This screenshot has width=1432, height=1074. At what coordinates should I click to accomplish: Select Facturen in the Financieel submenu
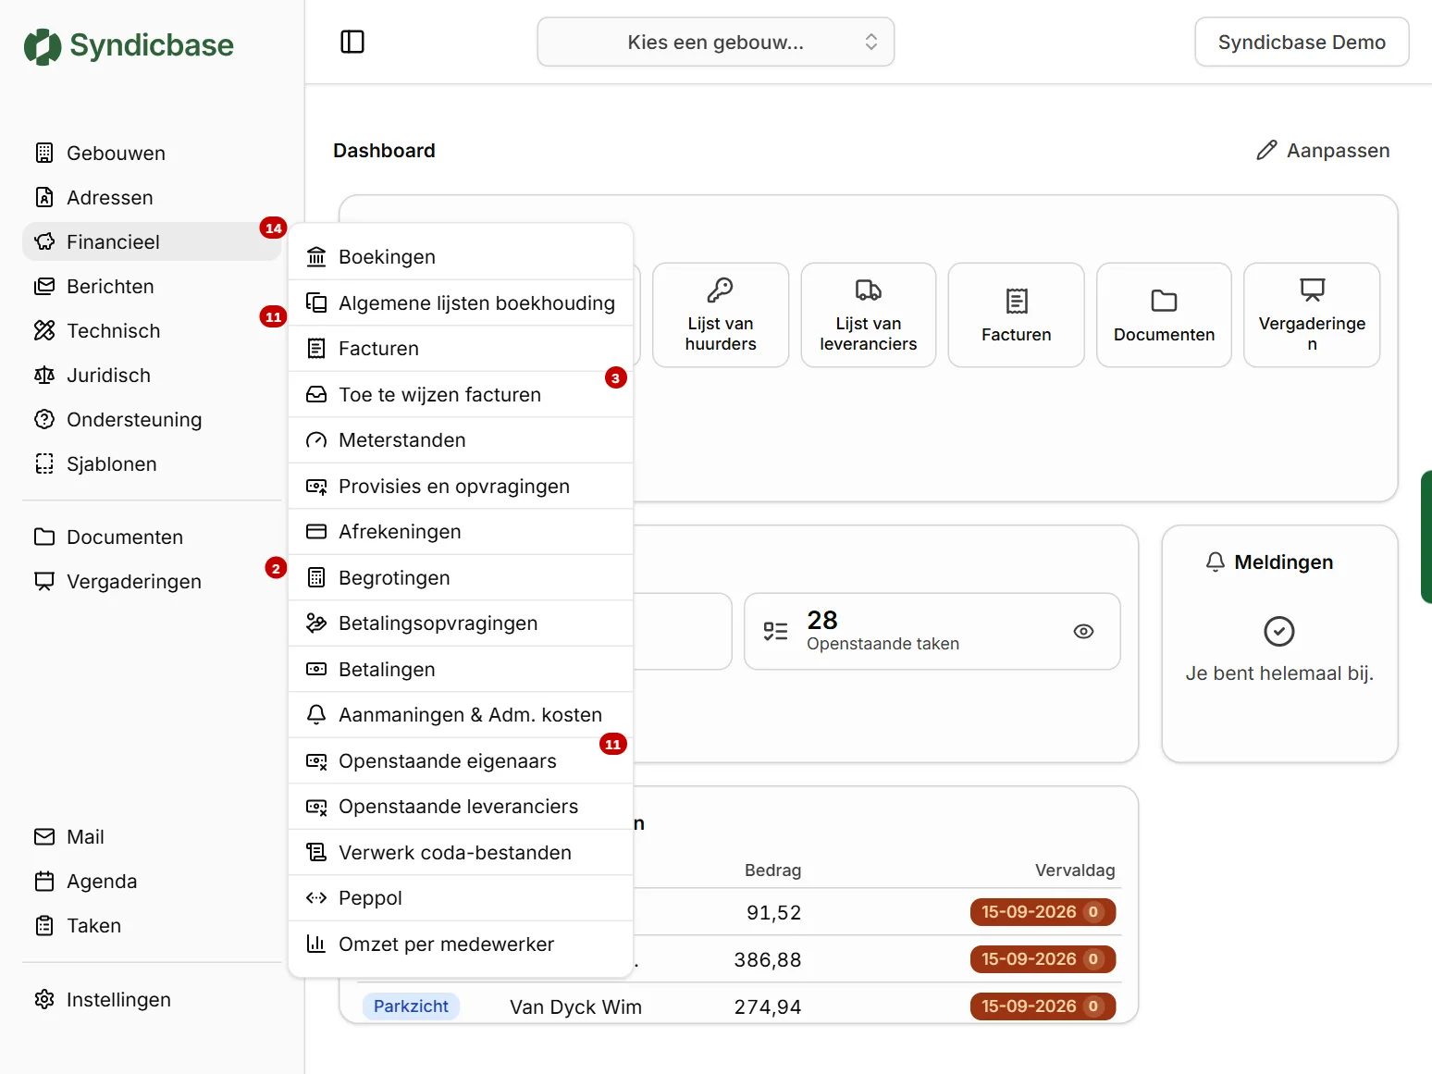461,348
